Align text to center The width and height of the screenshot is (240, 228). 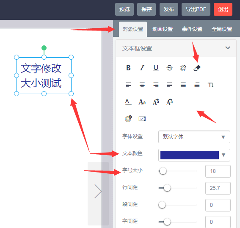(x=142, y=85)
